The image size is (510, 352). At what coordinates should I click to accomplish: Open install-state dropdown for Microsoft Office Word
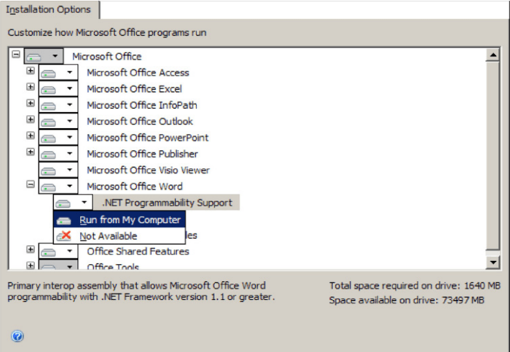pos(58,186)
